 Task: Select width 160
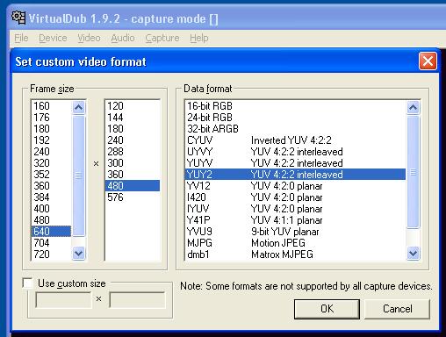(x=51, y=106)
